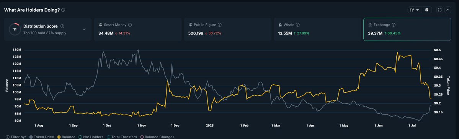The width and height of the screenshot is (459, 139).
Task: Click the Distribution Score gauge showing 11
Action: point(15,29)
